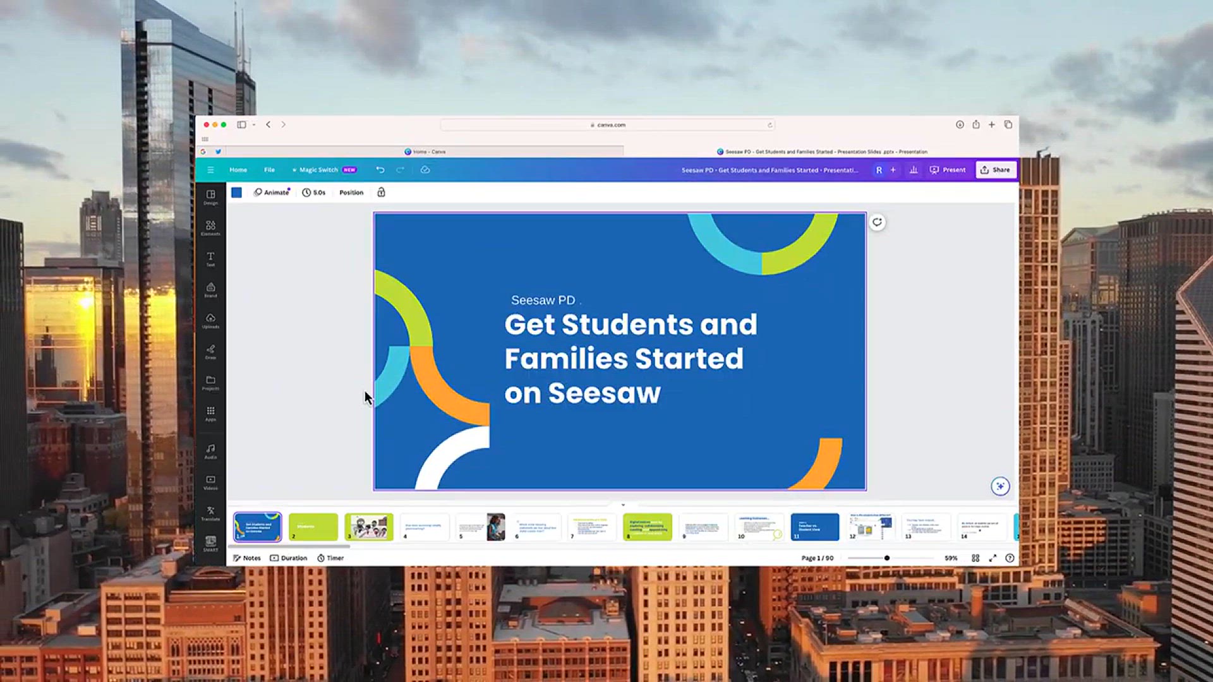Show Safari tab overview
Viewport: 1213px width, 682px height.
click(1008, 125)
